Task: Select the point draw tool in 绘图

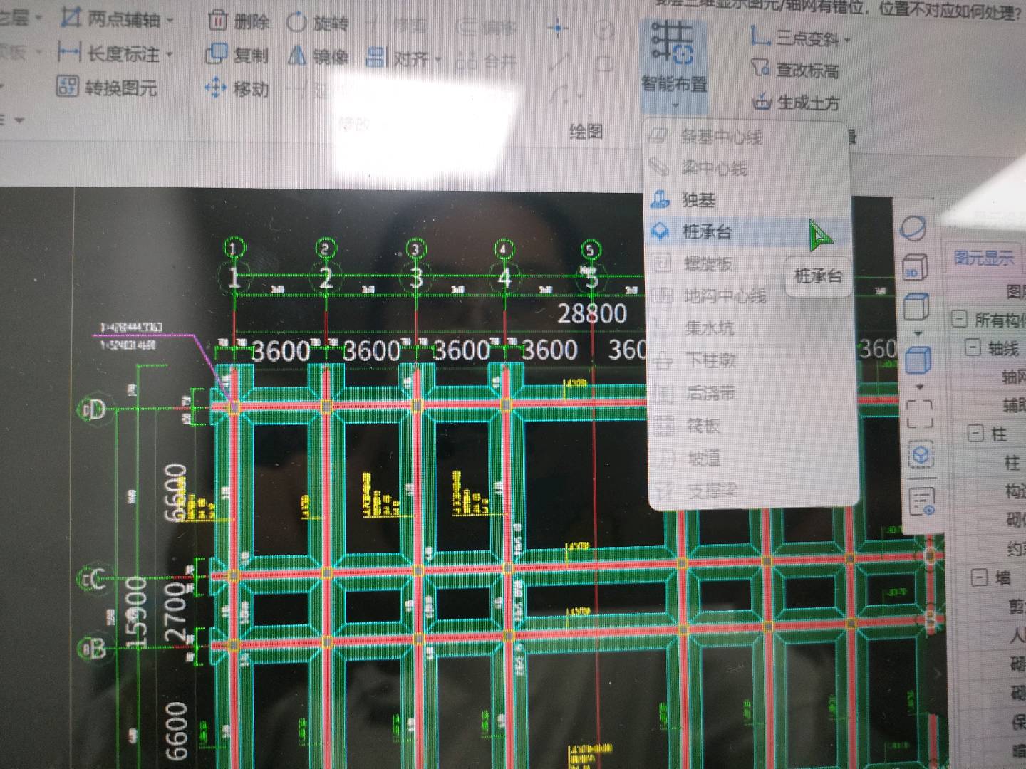Action: coord(558,28)
